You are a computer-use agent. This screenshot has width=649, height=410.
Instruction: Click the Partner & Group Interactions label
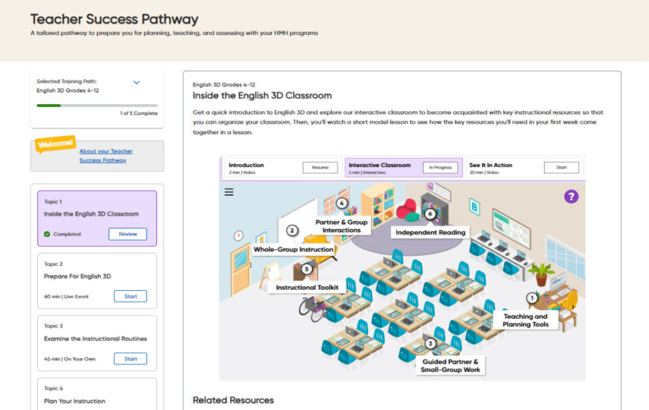tap(342, 226)
